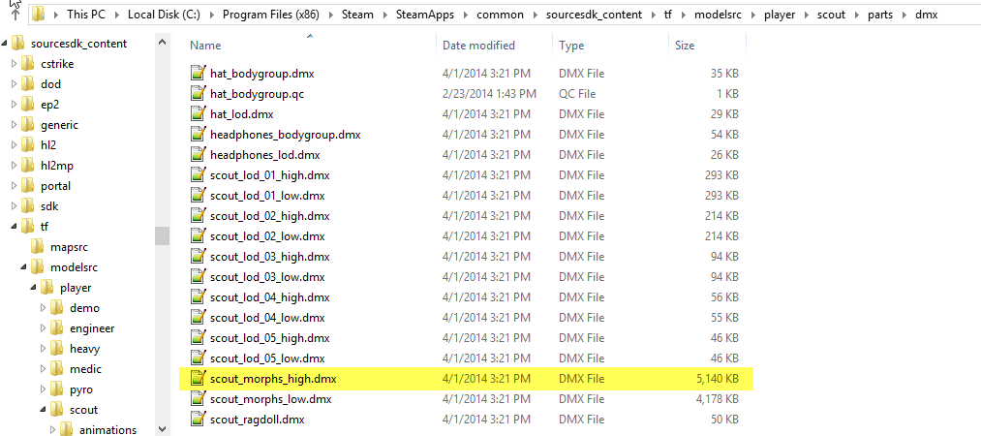The height and width of the screenshot is (436, 981).
Task: Navigate to common breadcrumb segment
Action: tap(500, 15)
